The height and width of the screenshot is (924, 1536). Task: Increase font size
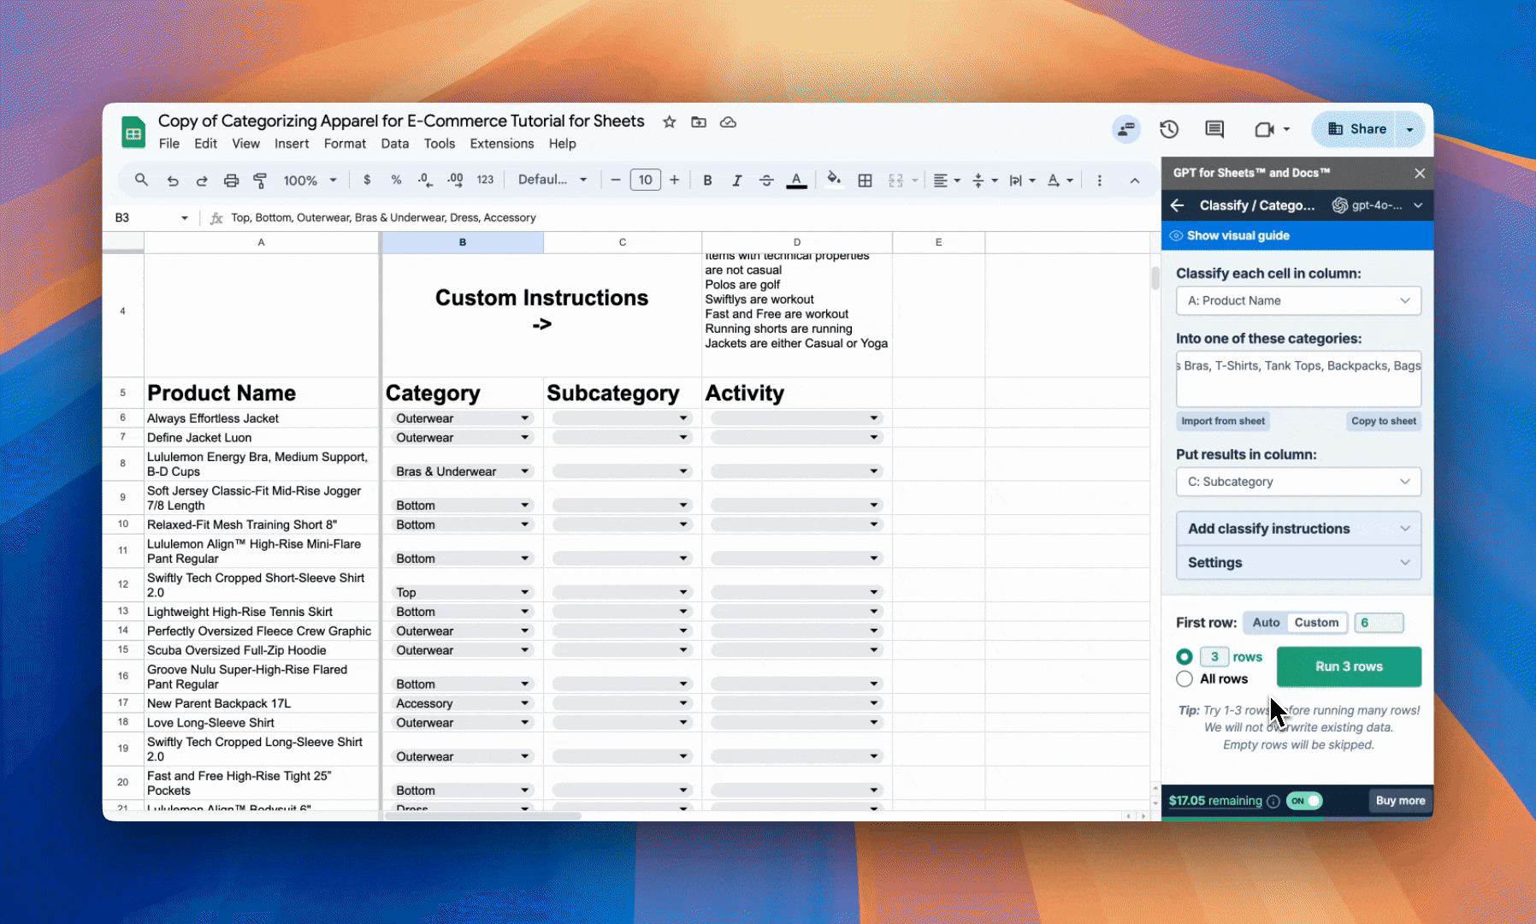tap(675, 180)
